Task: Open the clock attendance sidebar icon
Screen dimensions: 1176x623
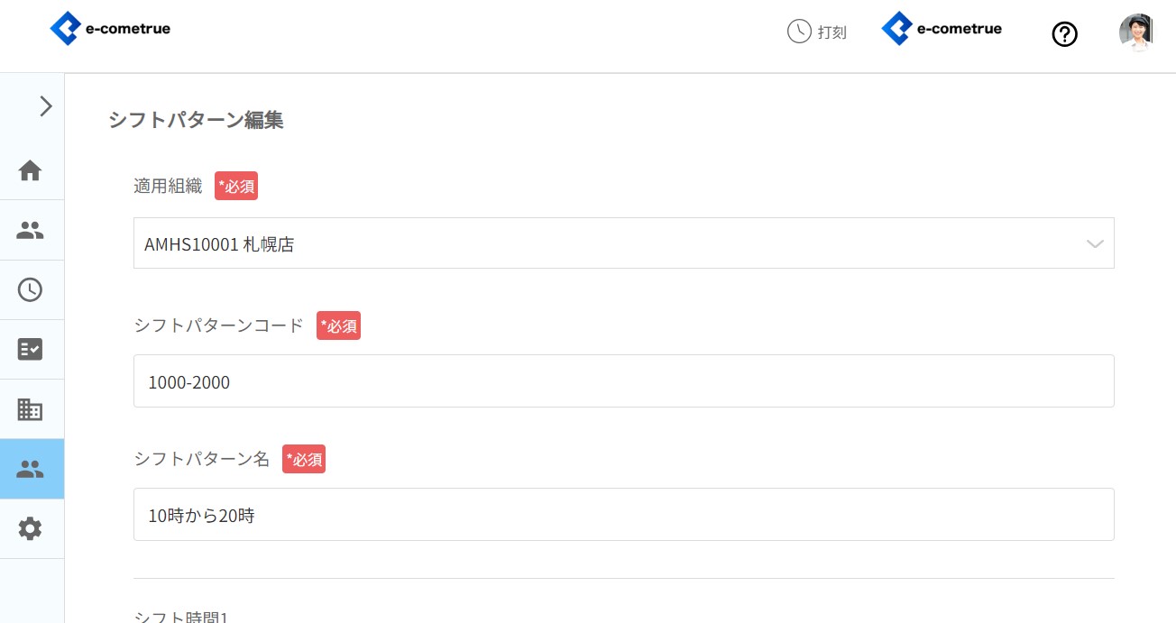Action: (x=31, y=289)
